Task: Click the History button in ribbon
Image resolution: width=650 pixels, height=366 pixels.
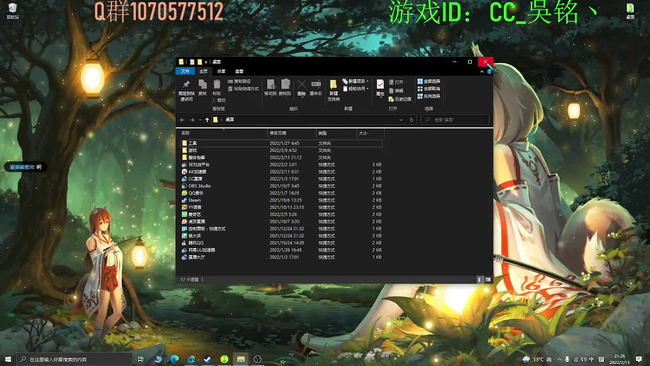Action: coord(400,99)
